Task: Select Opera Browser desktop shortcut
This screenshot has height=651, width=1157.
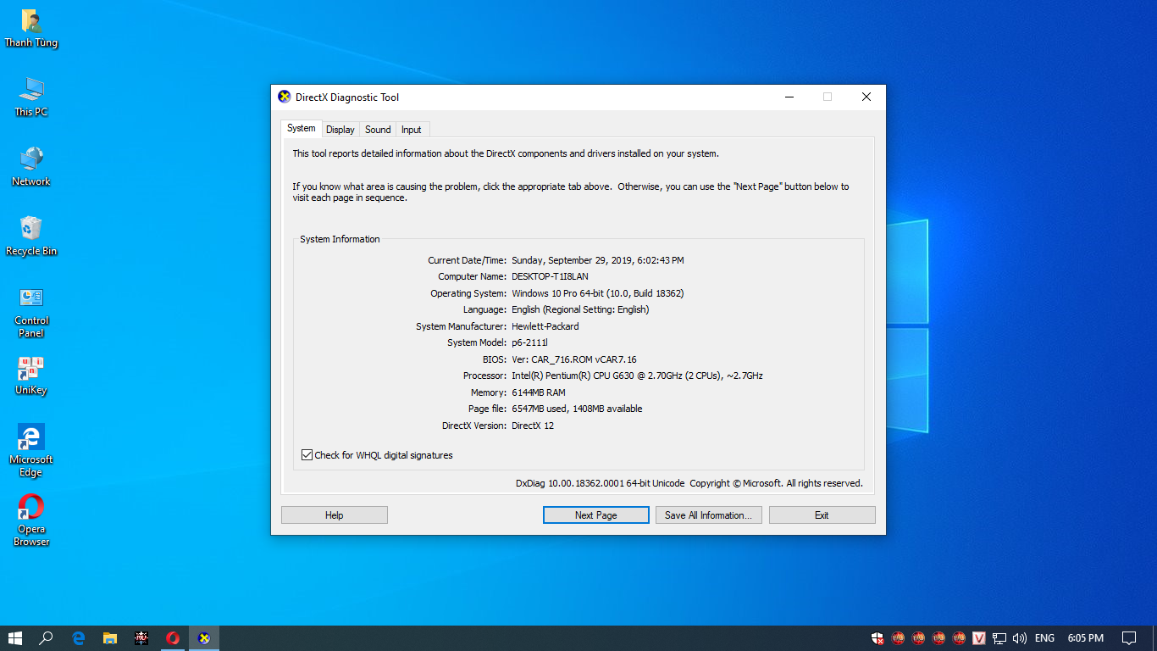Action: (31, 508)
